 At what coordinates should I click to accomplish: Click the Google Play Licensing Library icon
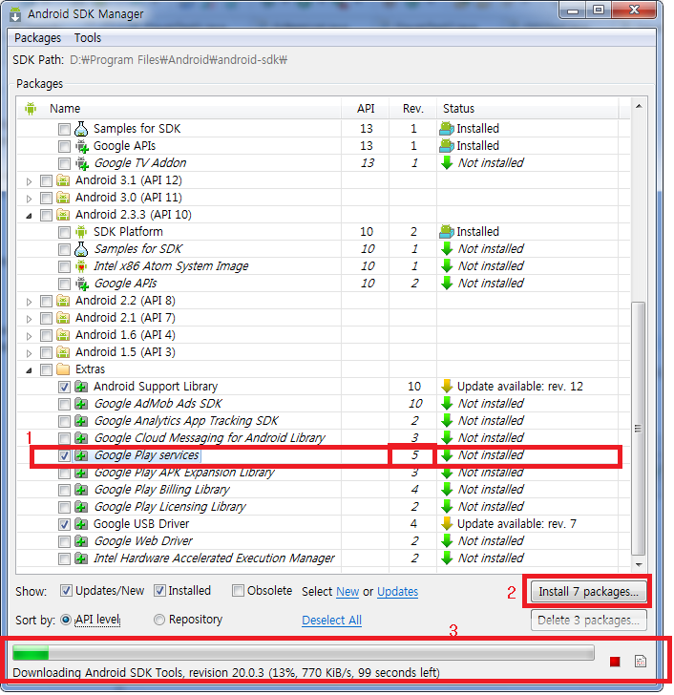coord(80,507)
